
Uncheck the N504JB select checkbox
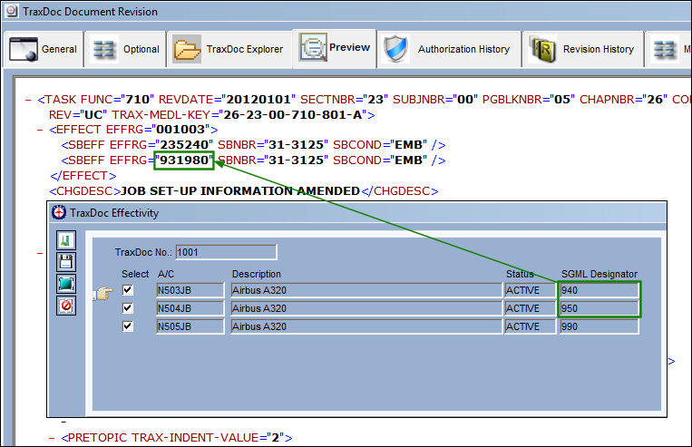point(128,308)
